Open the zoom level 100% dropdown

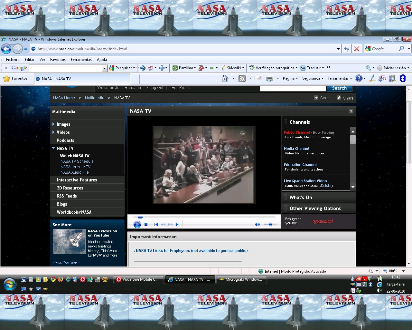[x=403, y=271]
